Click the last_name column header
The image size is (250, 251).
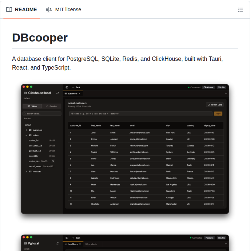click(115, 125)
